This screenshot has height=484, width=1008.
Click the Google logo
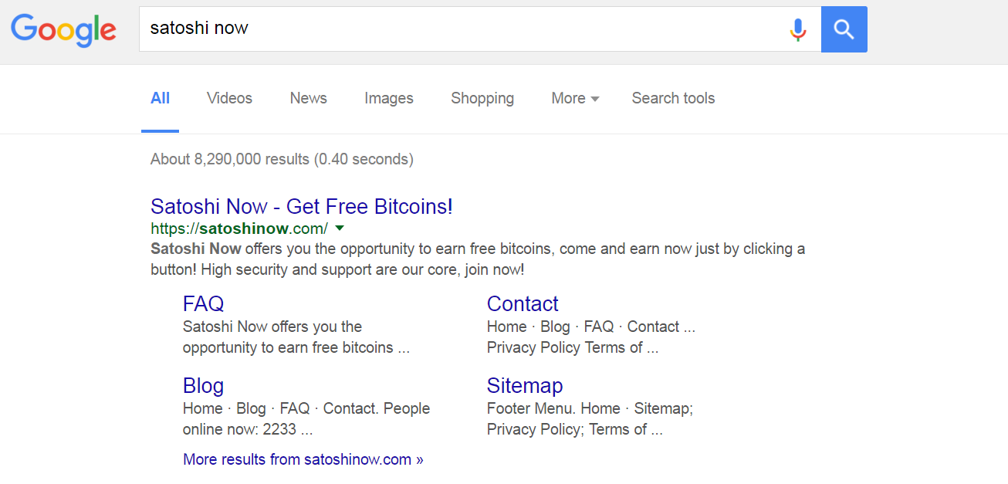(63, 29)
